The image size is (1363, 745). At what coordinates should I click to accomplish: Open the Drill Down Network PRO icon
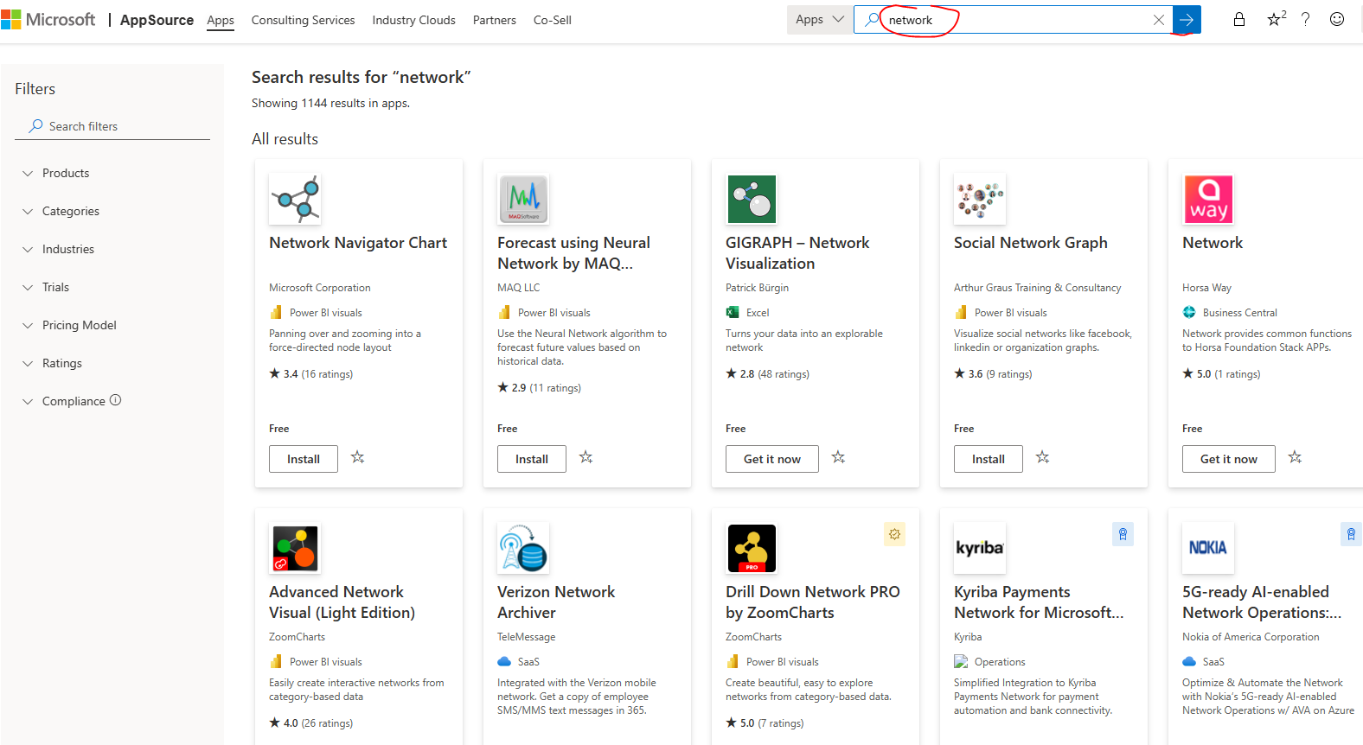[752, 548]
